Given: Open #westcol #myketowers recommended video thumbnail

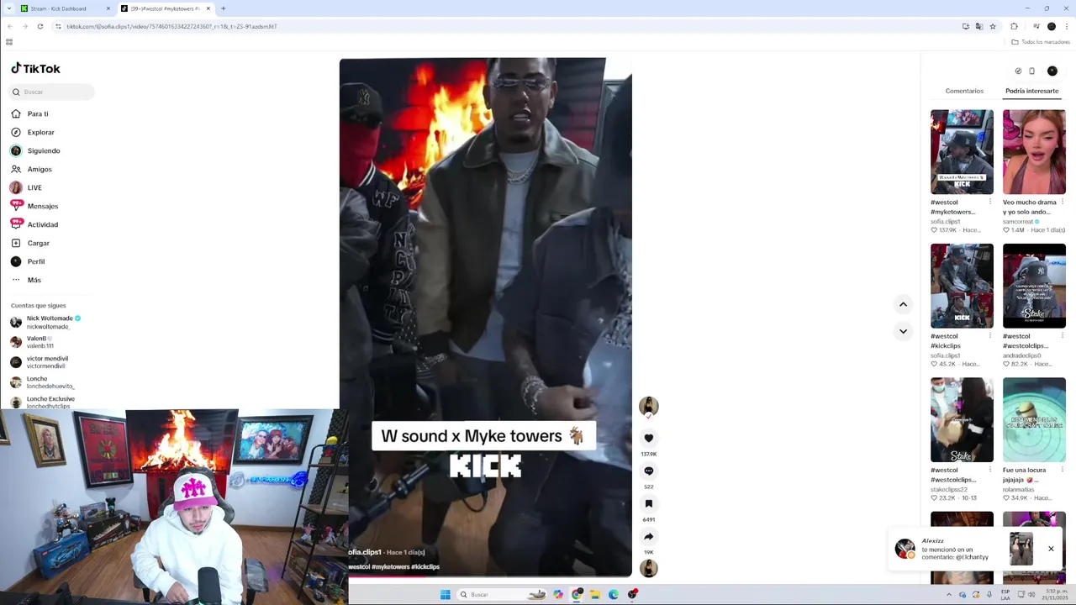Looking at the screenshot, I should pos(962,152).
